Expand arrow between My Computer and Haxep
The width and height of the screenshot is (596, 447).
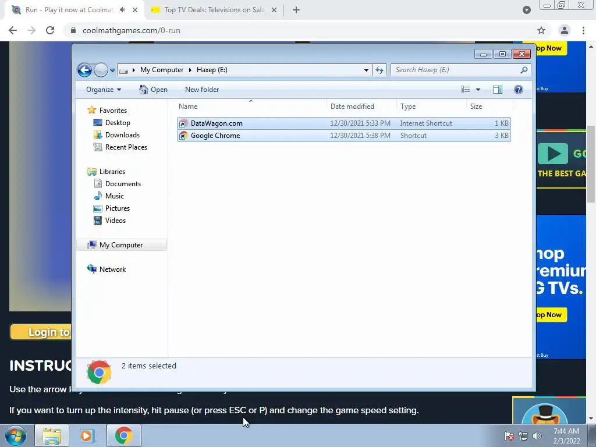coord(190,70)
